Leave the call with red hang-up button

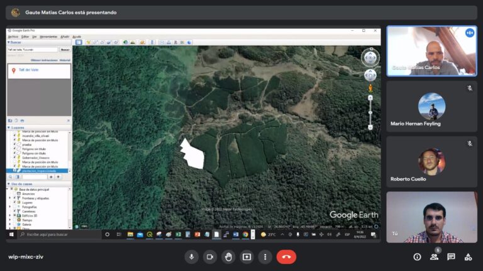point(286,257)
